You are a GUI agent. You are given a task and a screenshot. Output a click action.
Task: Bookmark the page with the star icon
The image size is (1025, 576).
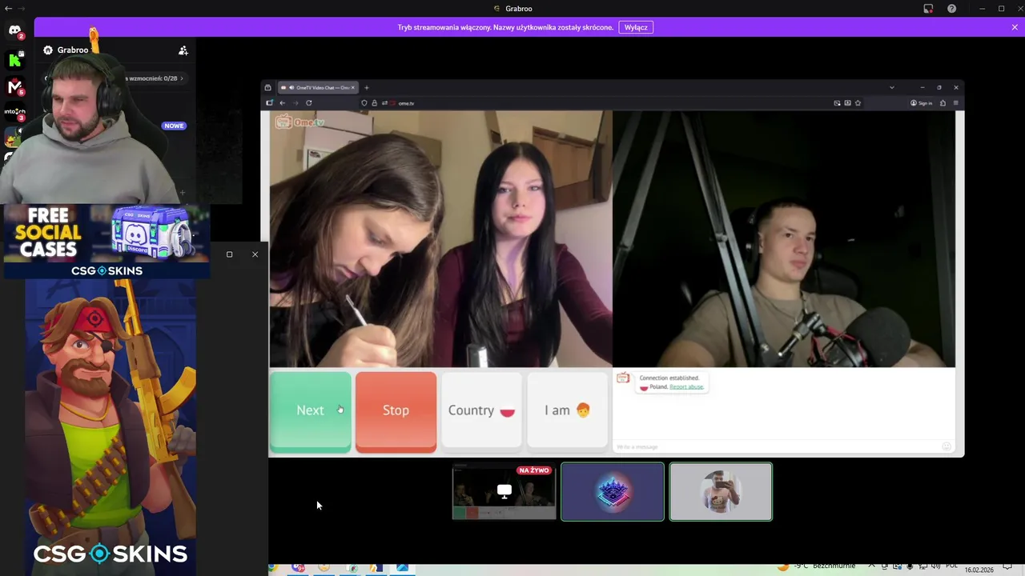pyautogui.click(x=858, y=103)
